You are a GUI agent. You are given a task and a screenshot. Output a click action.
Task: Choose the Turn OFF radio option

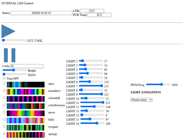4,78
